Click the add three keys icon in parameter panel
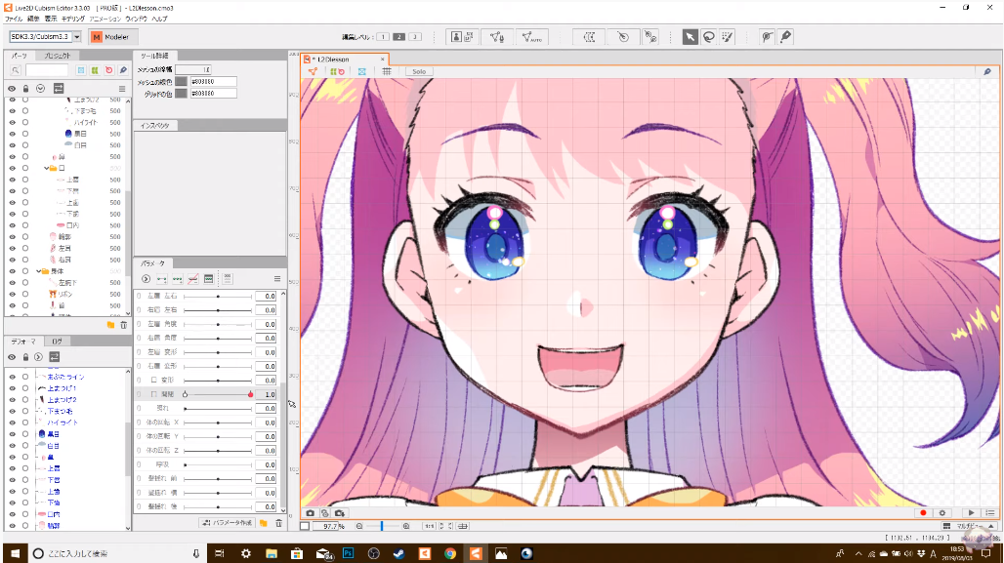 [x=178, y=279]
